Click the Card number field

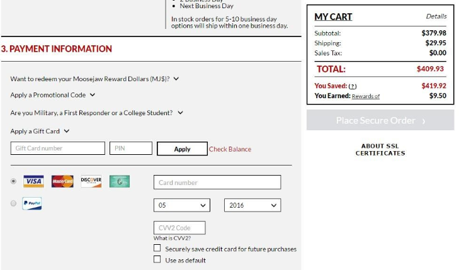(x=217, y=183)
